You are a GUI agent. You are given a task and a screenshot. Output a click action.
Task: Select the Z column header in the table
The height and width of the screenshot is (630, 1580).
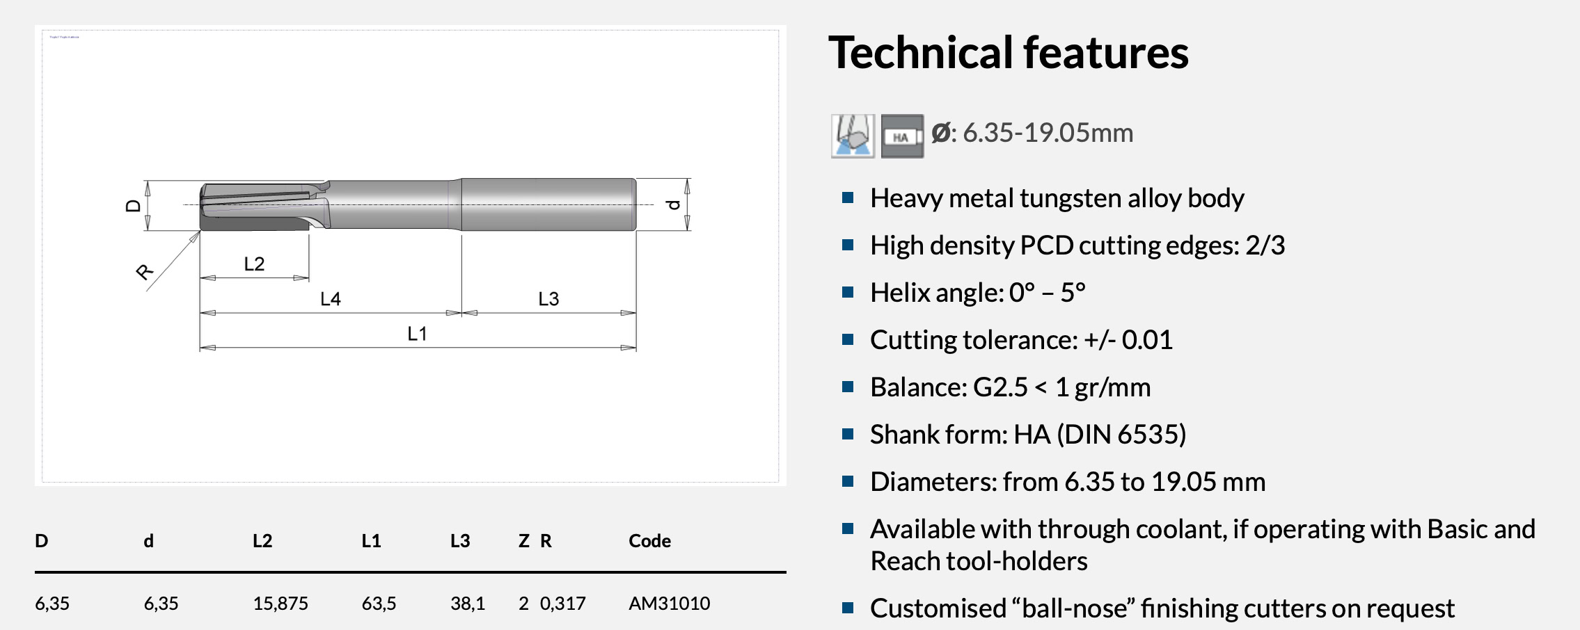click(x=524, y=541)
